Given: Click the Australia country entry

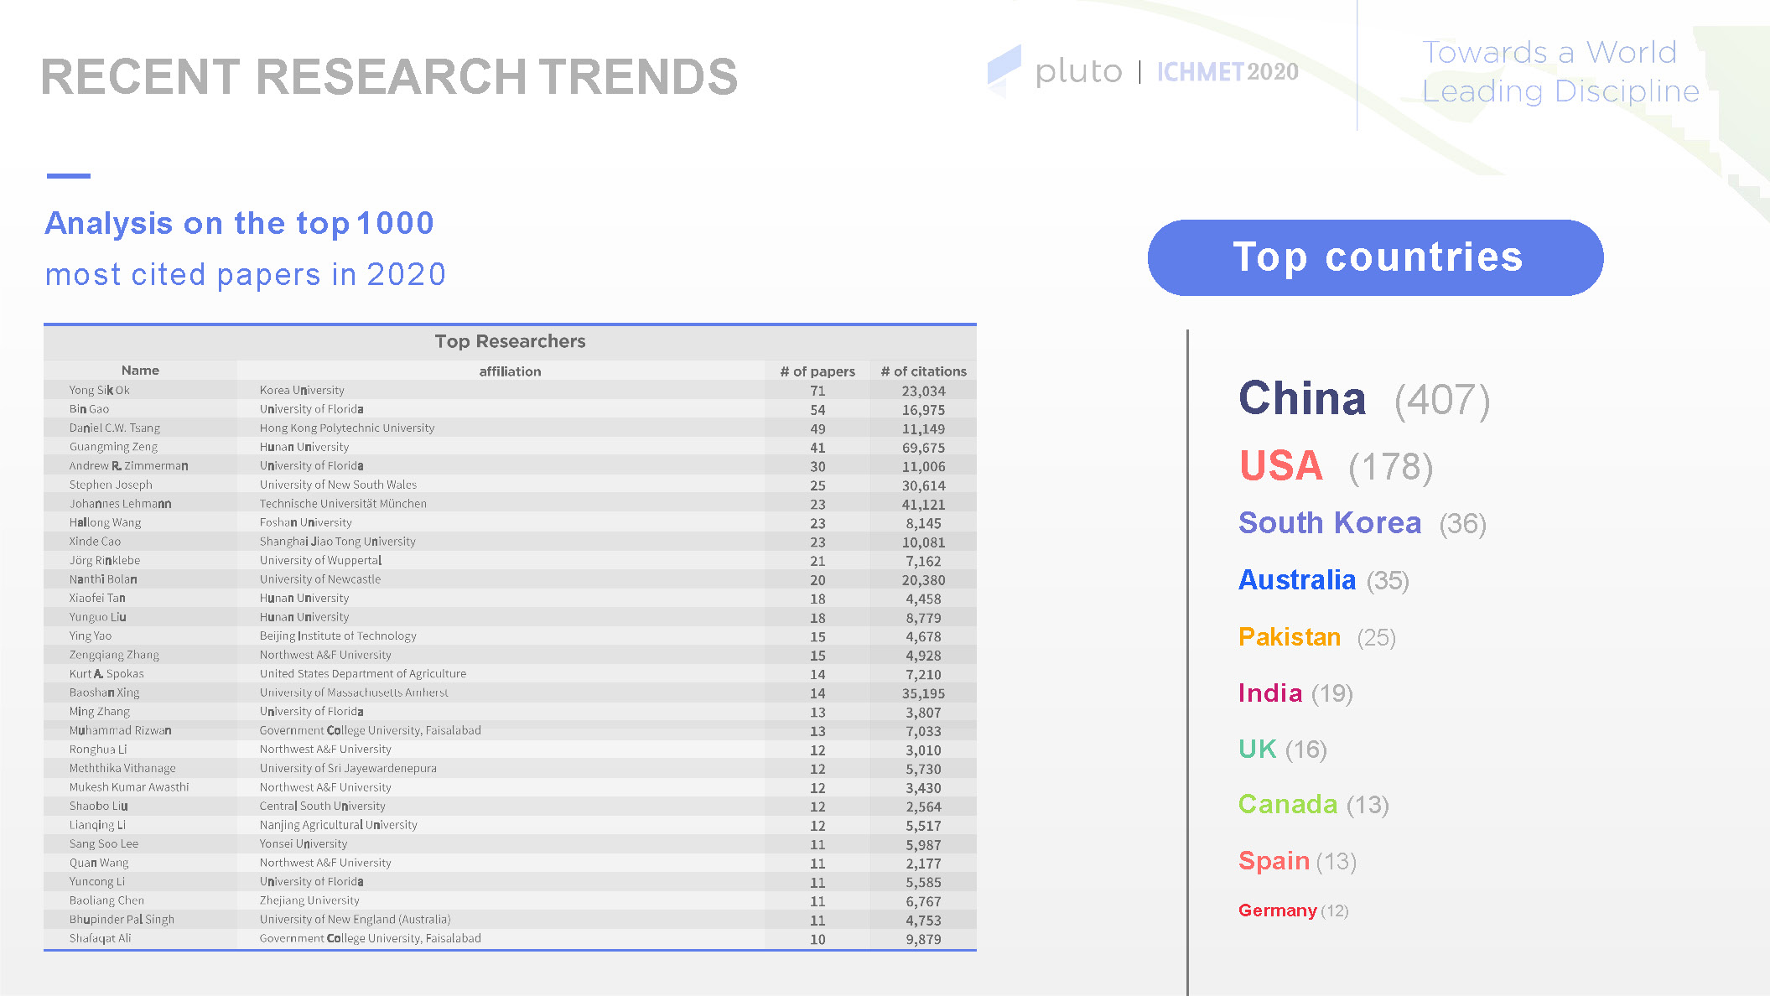Looking at the screenshot, I should pyautogui.click(x=1297, y=580).
